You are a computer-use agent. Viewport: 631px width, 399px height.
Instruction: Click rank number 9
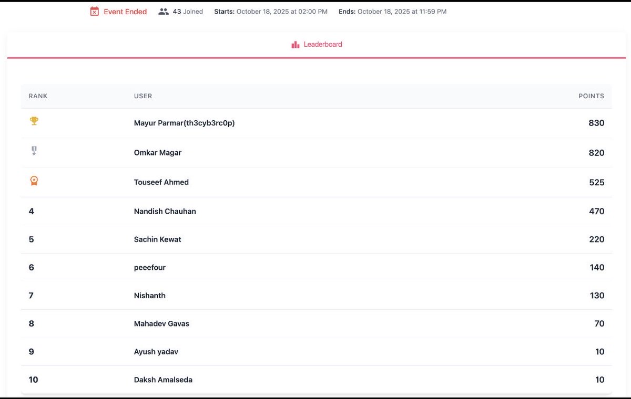click(32, 352)
